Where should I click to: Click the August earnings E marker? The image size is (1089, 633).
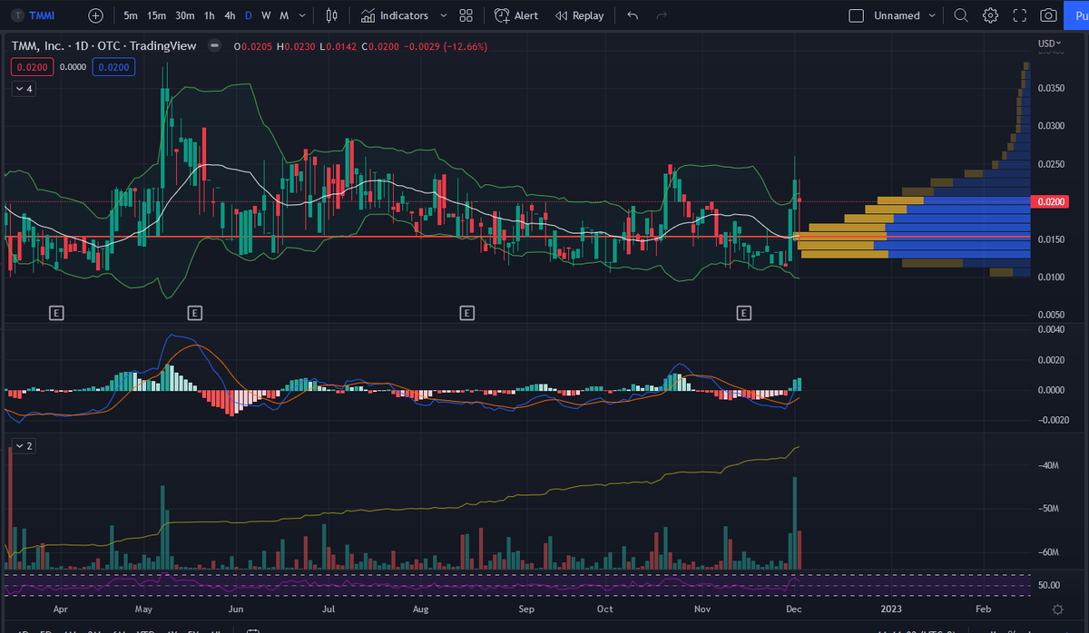coord(466,313)
